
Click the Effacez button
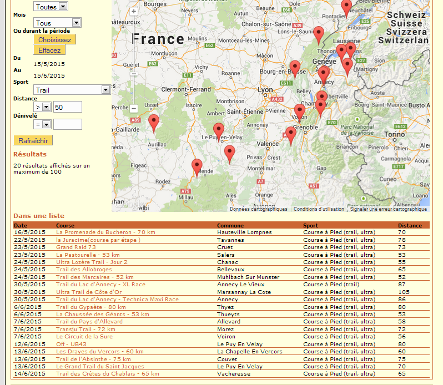(49, 50)
